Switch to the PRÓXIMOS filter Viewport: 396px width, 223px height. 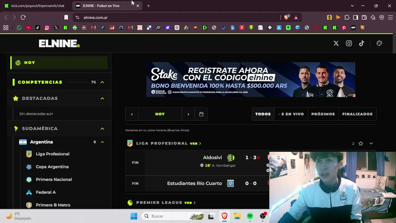tap(323, 114)
